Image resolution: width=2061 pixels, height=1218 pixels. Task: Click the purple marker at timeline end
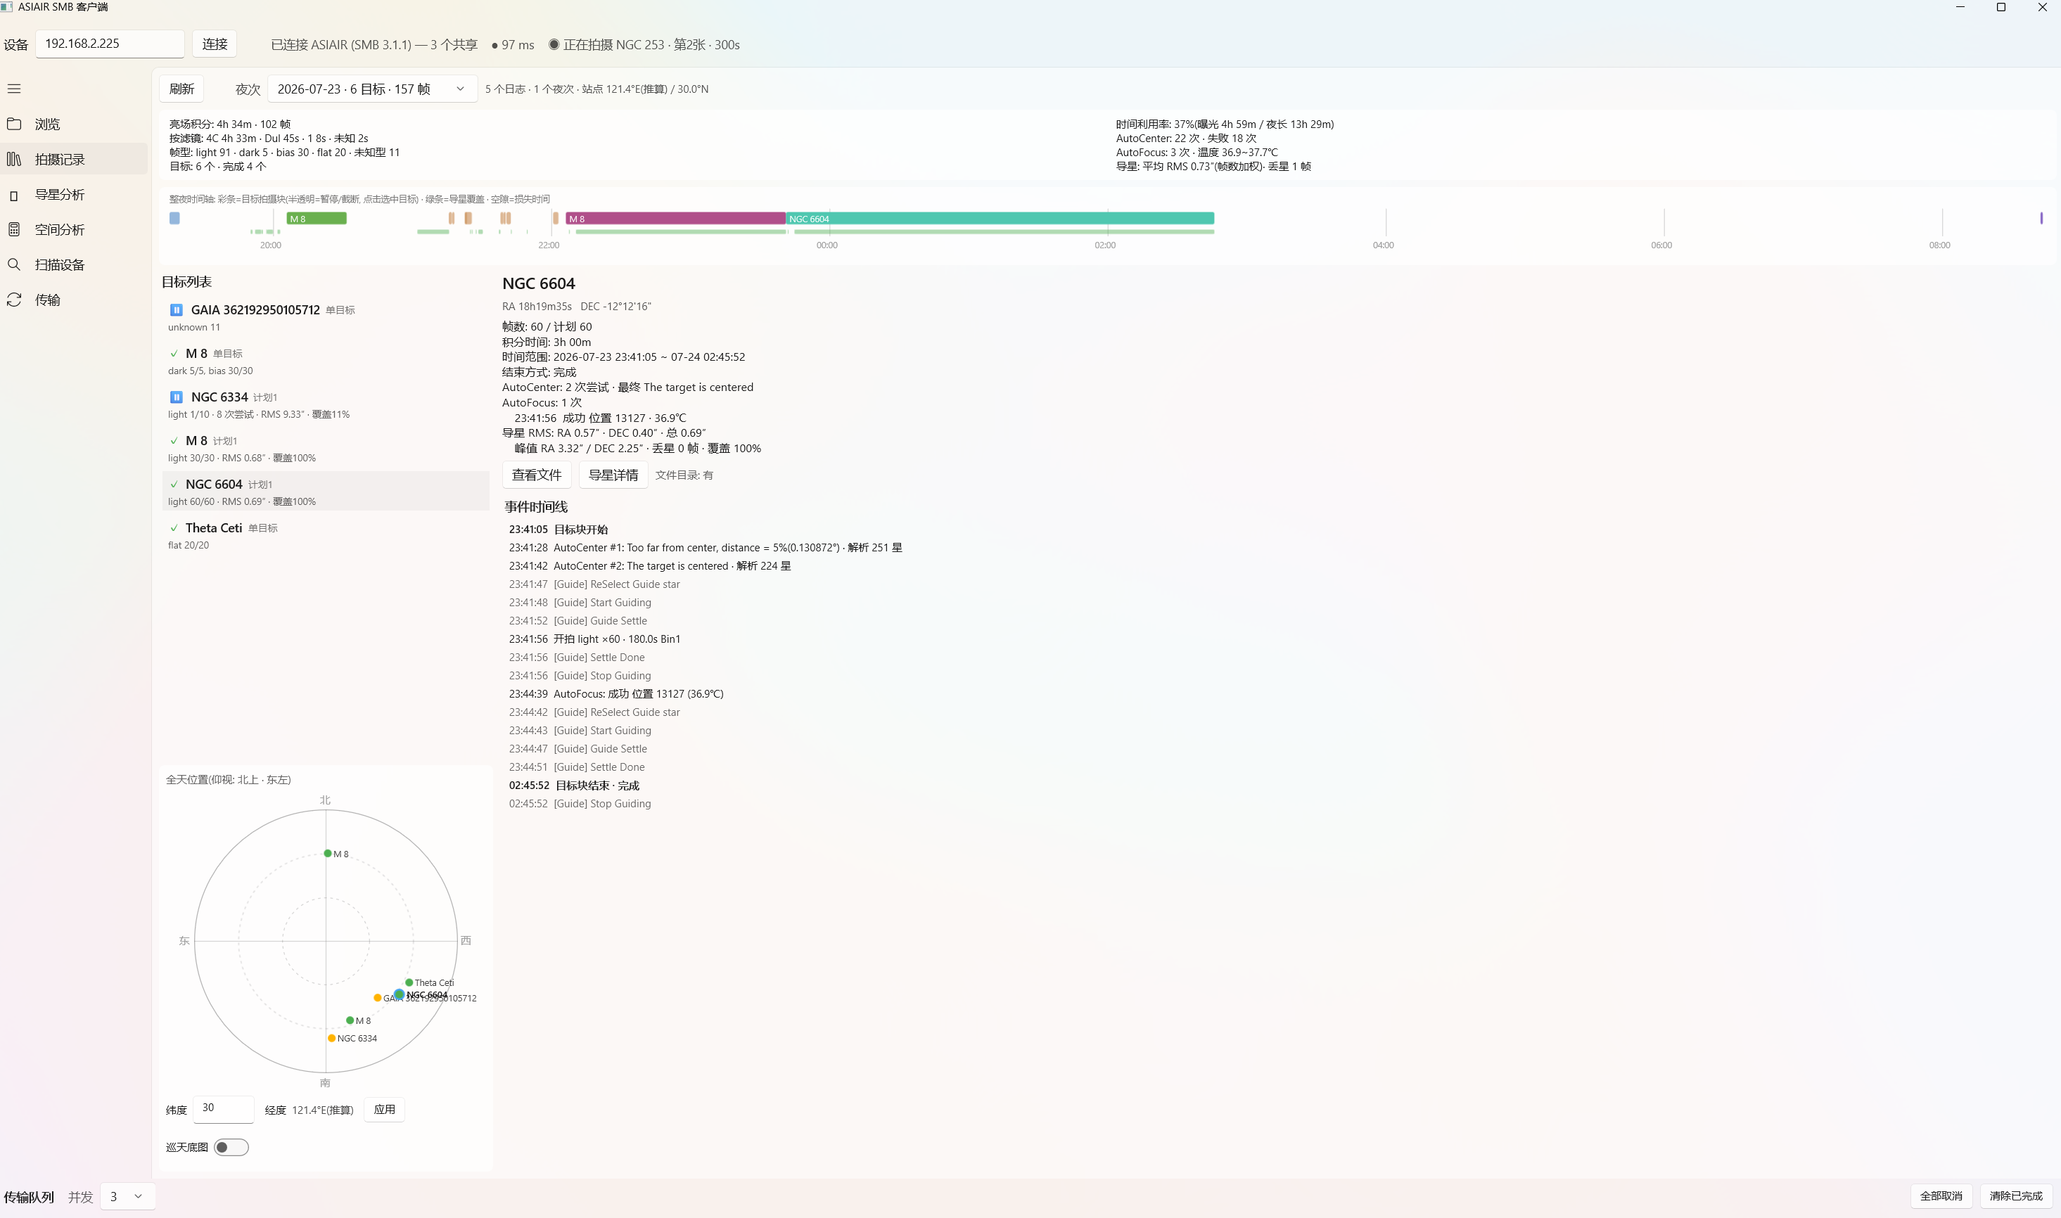[2041, 218]
